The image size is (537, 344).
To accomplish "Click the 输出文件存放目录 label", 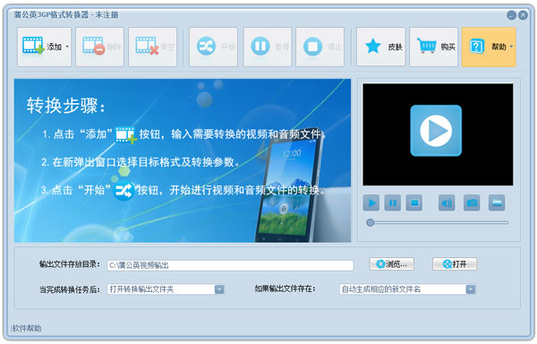I will coord(70,264).
